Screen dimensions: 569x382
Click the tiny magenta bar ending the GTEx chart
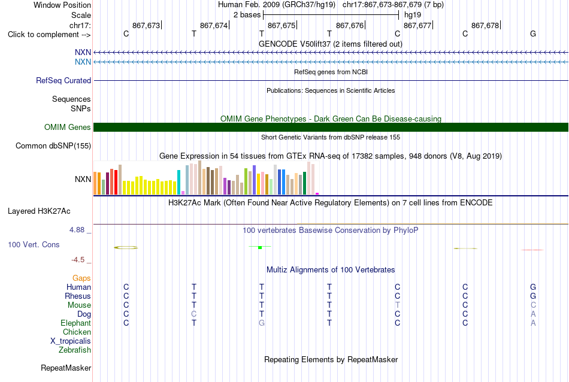[x=317, y=194]
